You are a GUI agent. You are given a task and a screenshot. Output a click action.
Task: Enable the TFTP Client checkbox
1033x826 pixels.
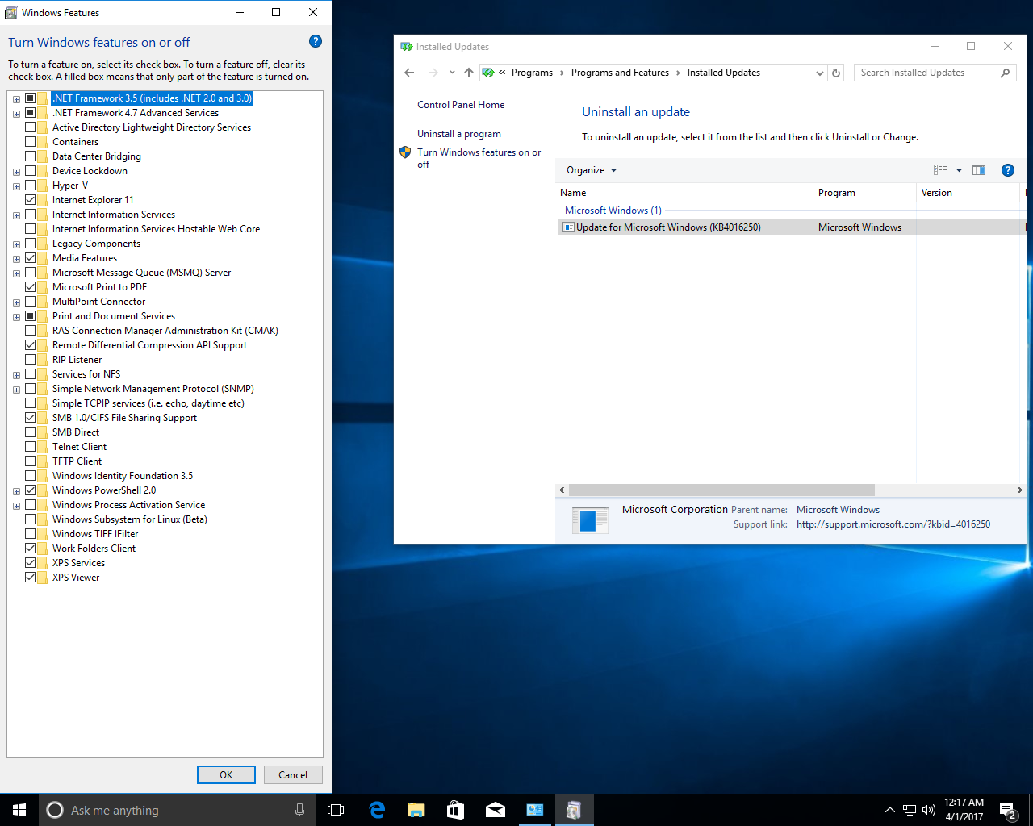pyautogui.click(x=30, y=461)
